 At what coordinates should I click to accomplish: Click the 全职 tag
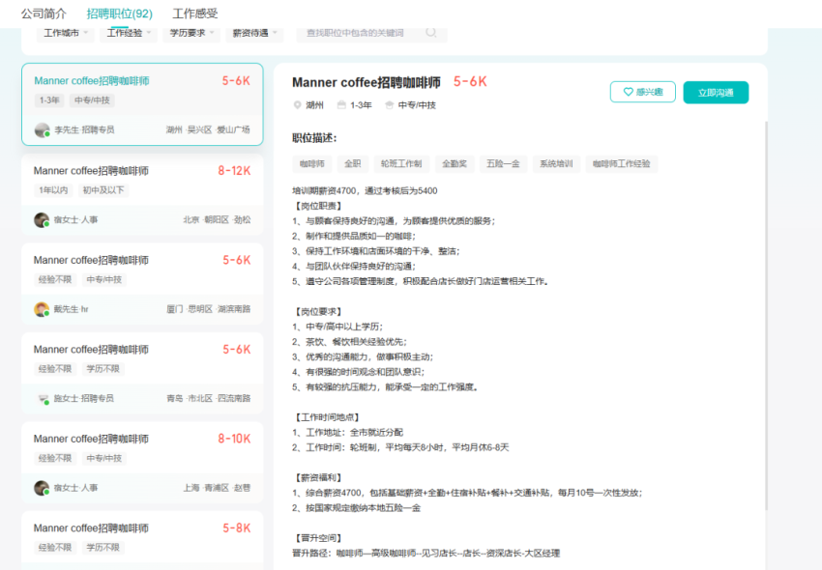click(x=353, y=164)
